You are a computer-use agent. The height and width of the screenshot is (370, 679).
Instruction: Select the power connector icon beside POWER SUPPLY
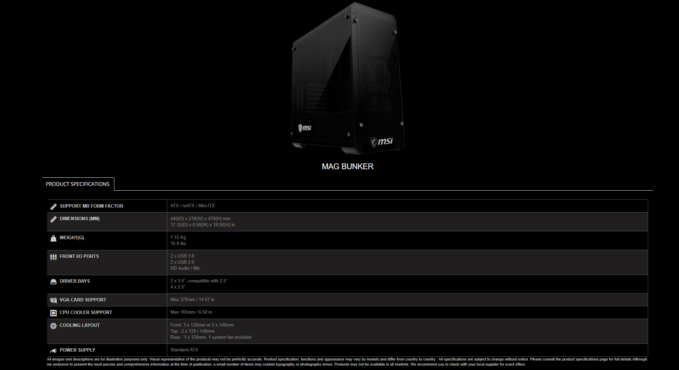tap(53, 350)
